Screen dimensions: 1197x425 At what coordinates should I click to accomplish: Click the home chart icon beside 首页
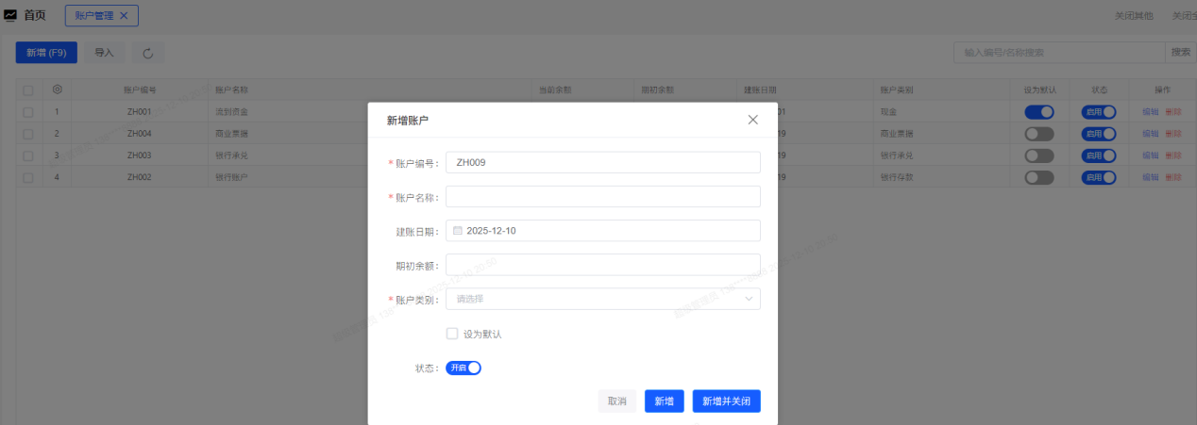10,15
